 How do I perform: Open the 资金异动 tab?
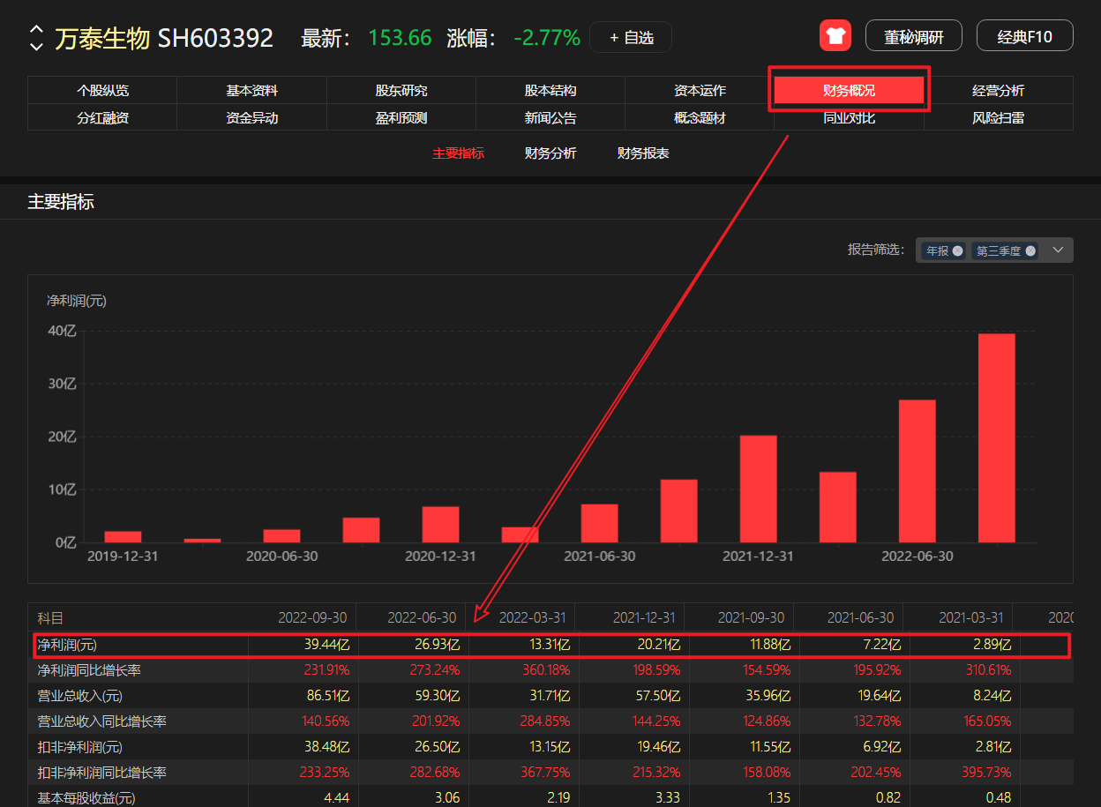coord(251,117)
